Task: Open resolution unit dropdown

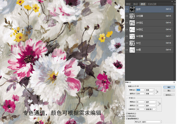Action: (x=151, y=109)
